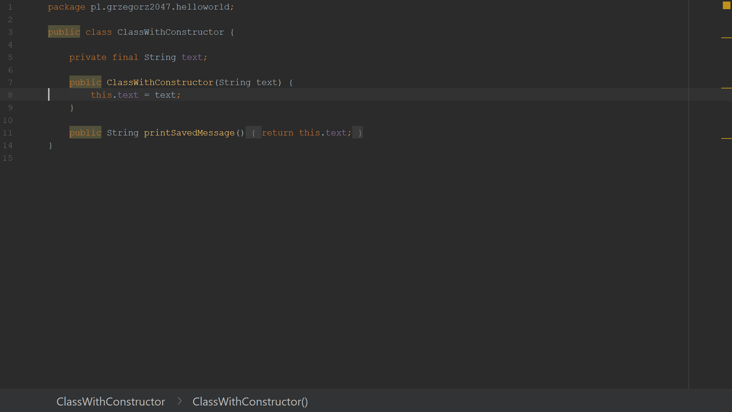Jump to the lowest warning stripe mark
The height and width of the screenshot is (412, 732).
[727, 138]
